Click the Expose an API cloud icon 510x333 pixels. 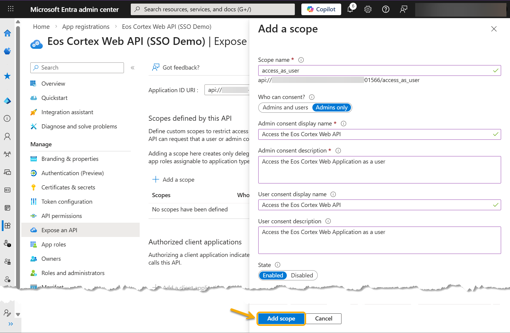[x=34, y=230]
